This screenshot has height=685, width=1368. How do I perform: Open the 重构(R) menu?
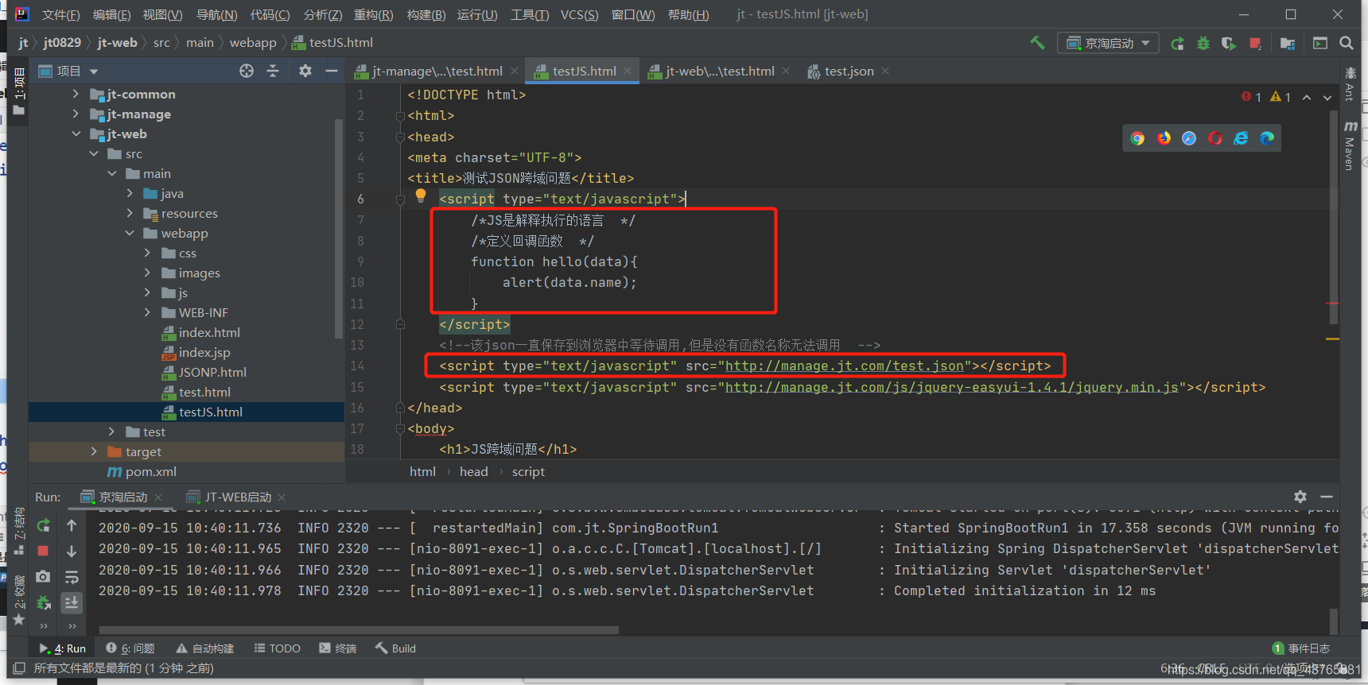(x=374, y=14)
